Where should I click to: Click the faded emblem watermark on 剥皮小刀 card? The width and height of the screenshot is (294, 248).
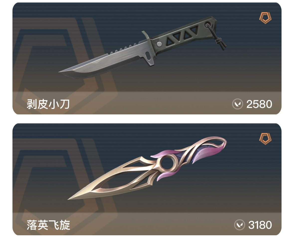click(64, 66)
